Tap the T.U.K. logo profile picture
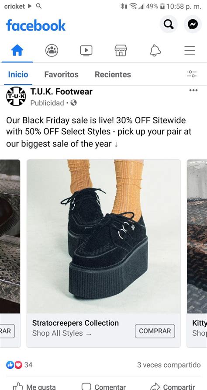 point(16,96)
